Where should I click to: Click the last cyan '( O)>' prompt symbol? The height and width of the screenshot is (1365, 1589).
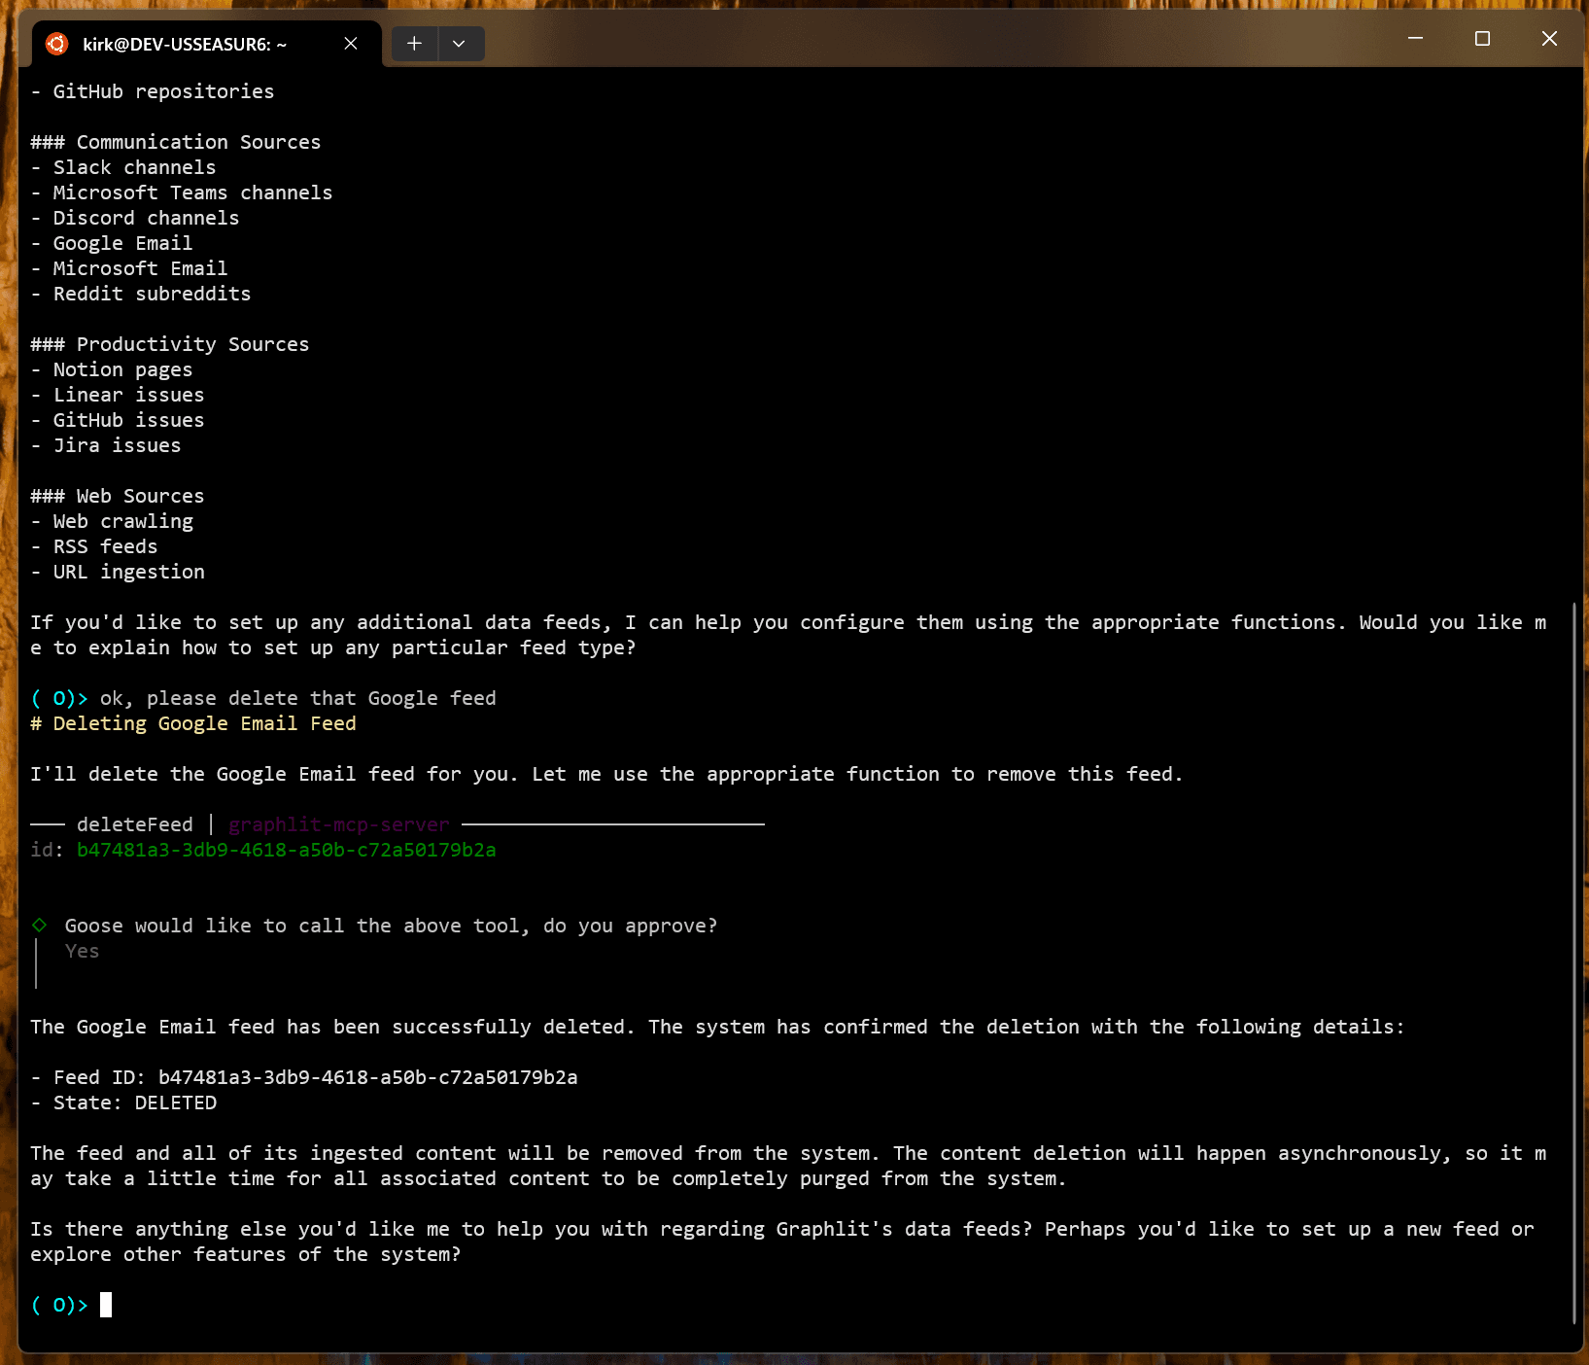click(58, 1305)
